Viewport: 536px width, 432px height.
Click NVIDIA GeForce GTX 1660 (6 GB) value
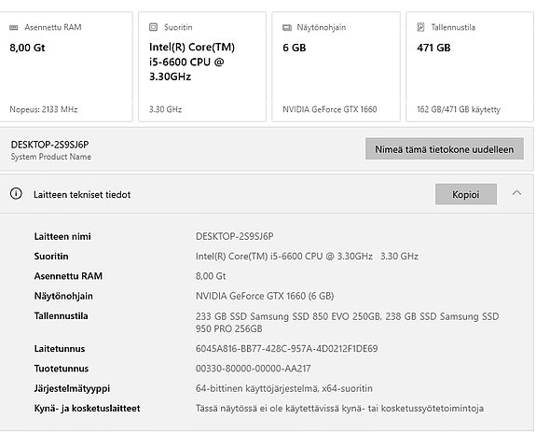265,296
